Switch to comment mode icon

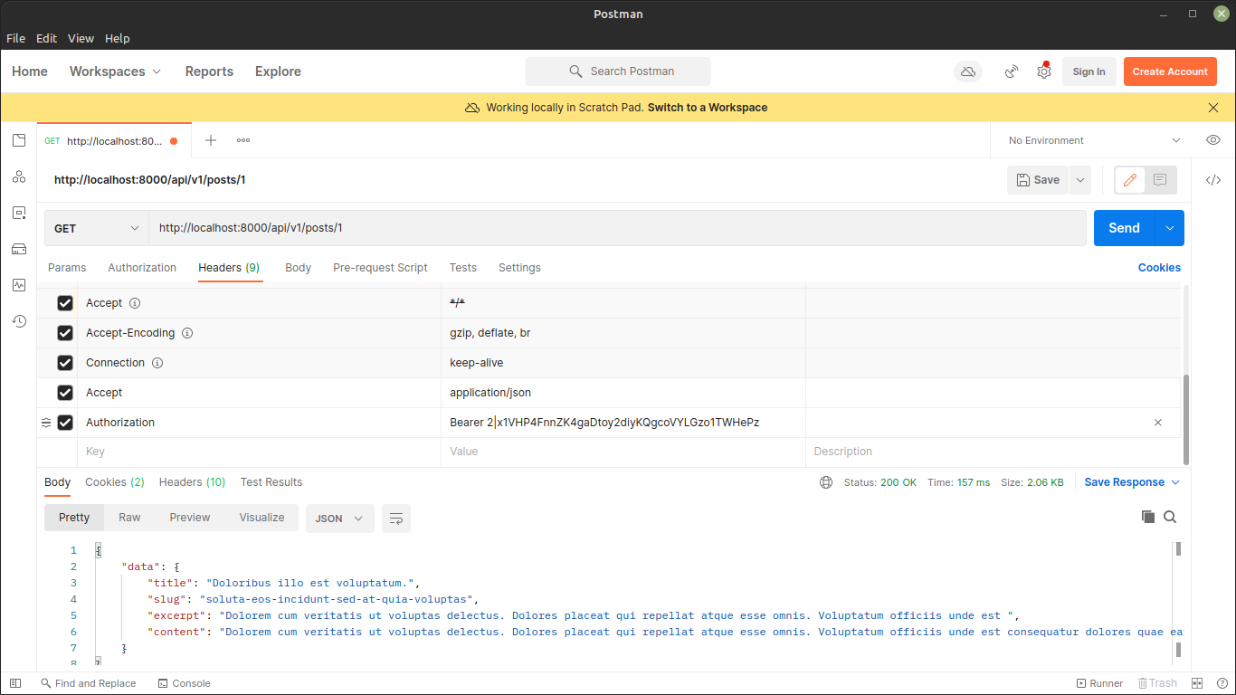coord(1160,180)
